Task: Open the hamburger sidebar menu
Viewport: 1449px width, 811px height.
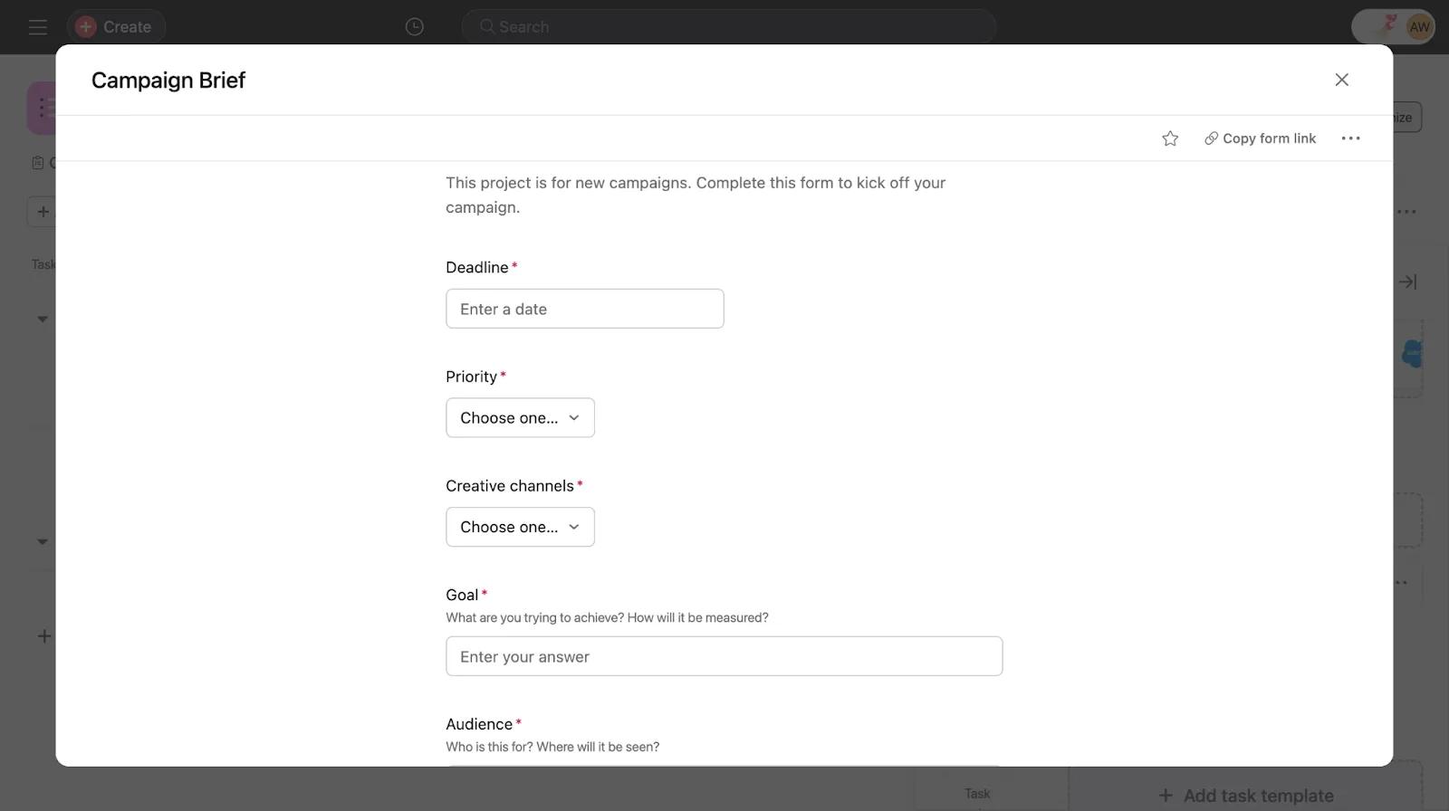Action: [37, 27]
